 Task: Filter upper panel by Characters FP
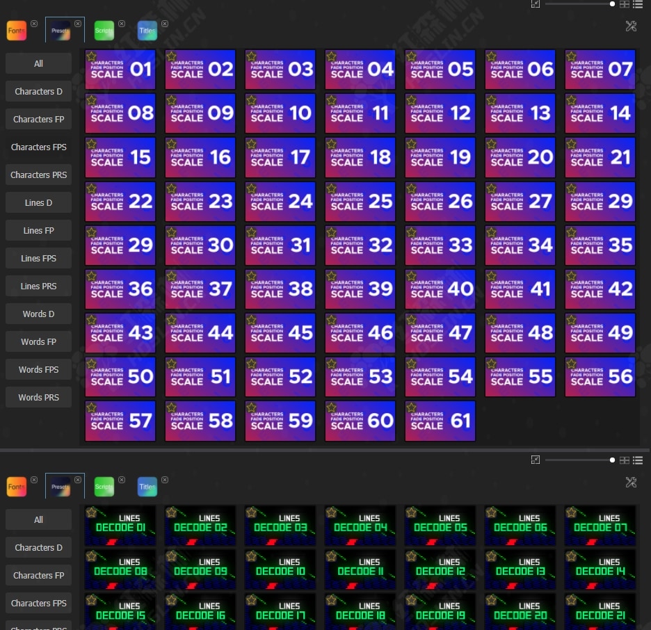point(39,119)
